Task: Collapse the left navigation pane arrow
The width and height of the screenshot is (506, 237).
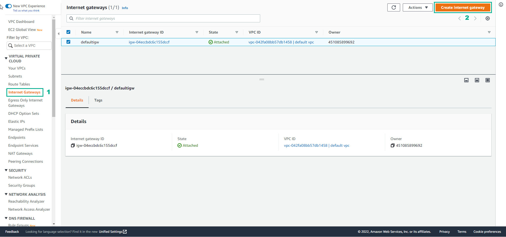Action: tap(59, 34)
